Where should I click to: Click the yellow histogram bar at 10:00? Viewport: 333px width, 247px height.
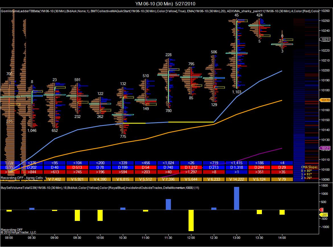100,216
